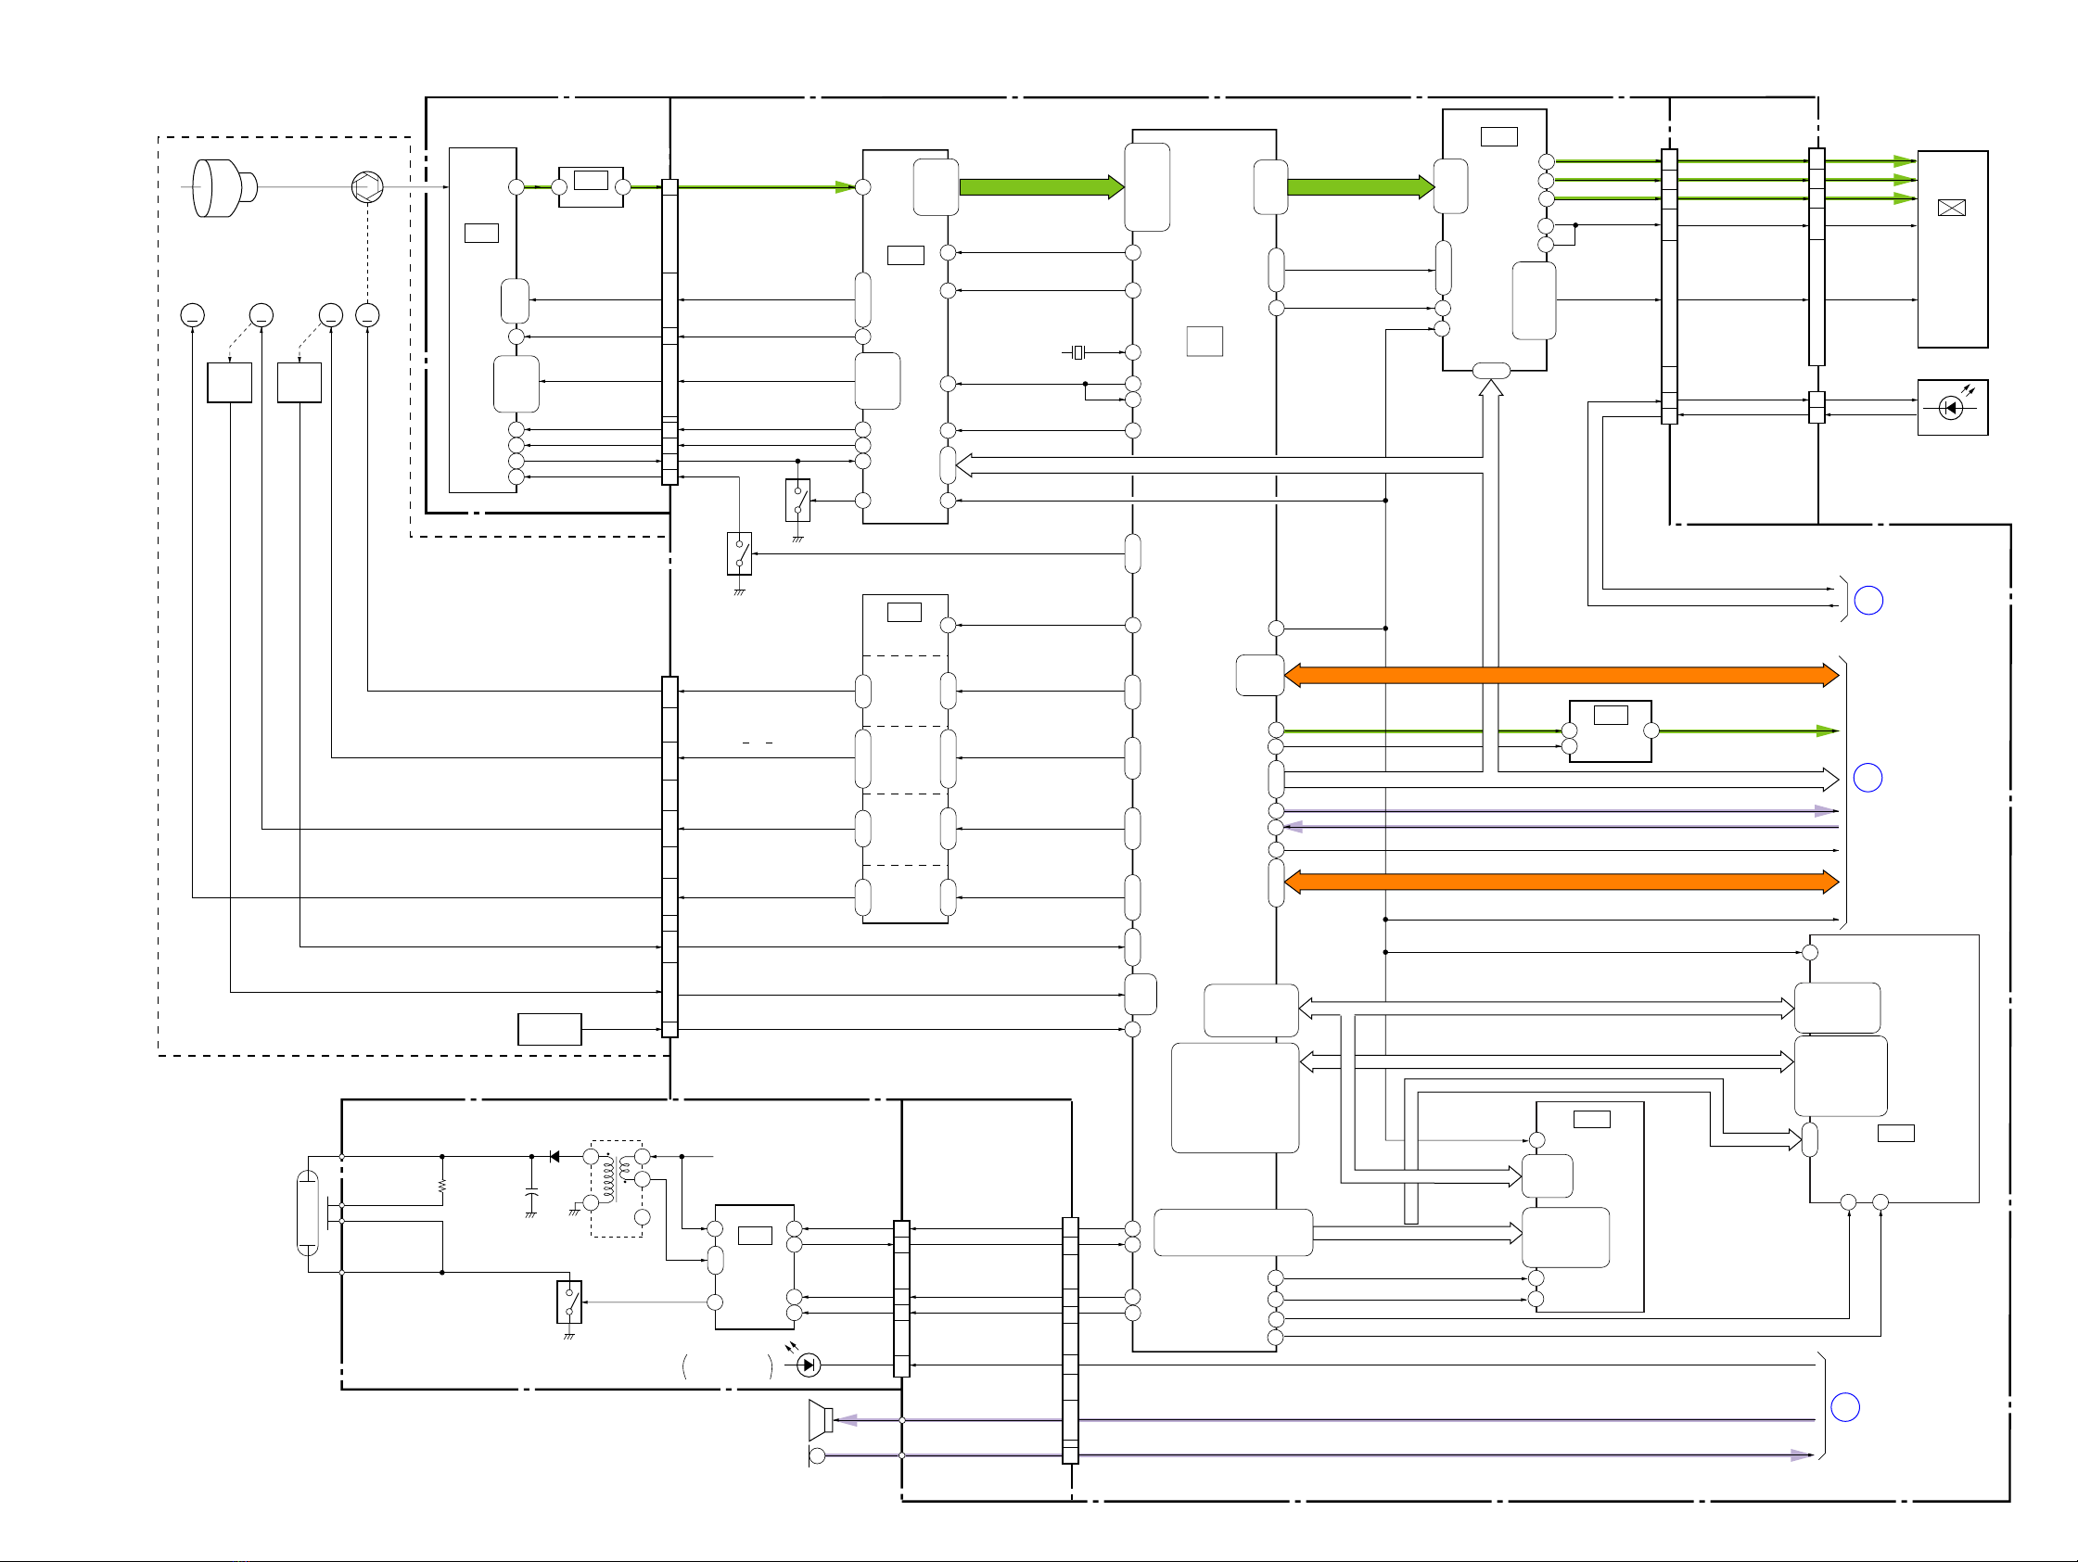Click the motor circle under the iris symbol
Viewport: 2078px width, 1562px height.
[367, 315]
